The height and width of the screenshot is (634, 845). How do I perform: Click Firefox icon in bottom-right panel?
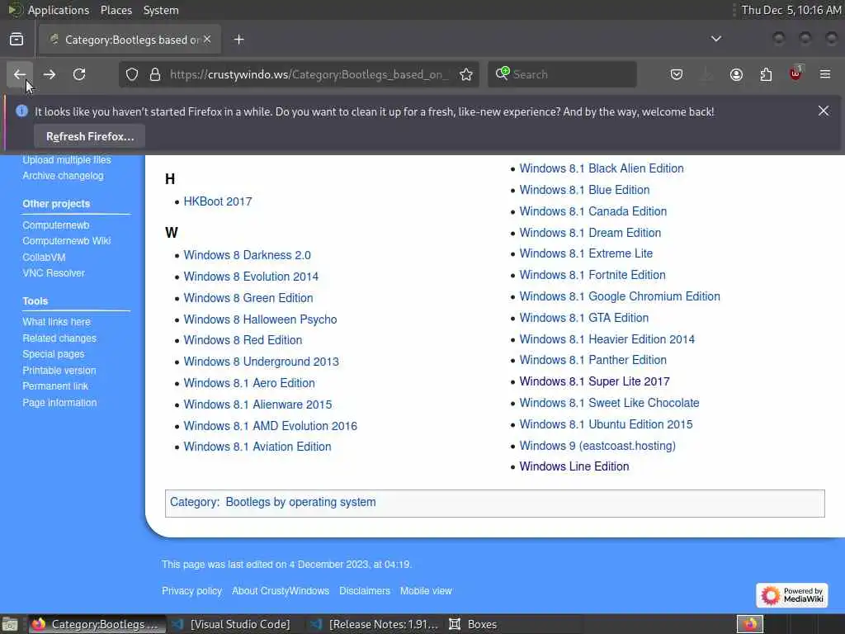tap(750, 624)
